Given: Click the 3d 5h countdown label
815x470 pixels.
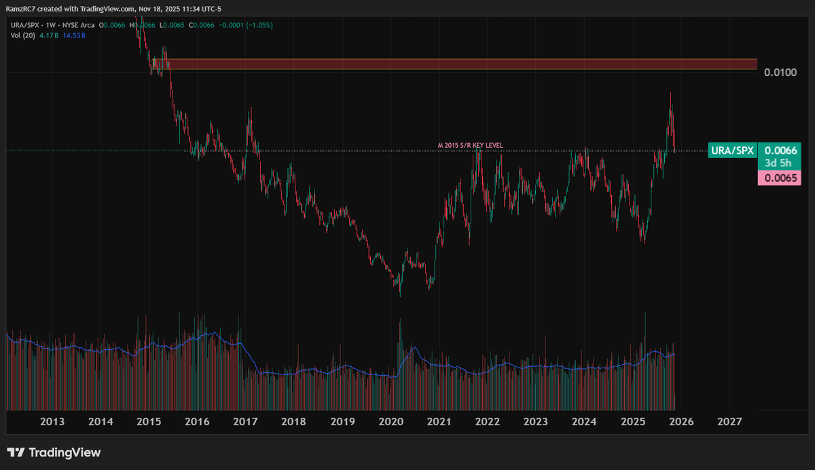Looking at the screenshot, I should pos(780,163).
